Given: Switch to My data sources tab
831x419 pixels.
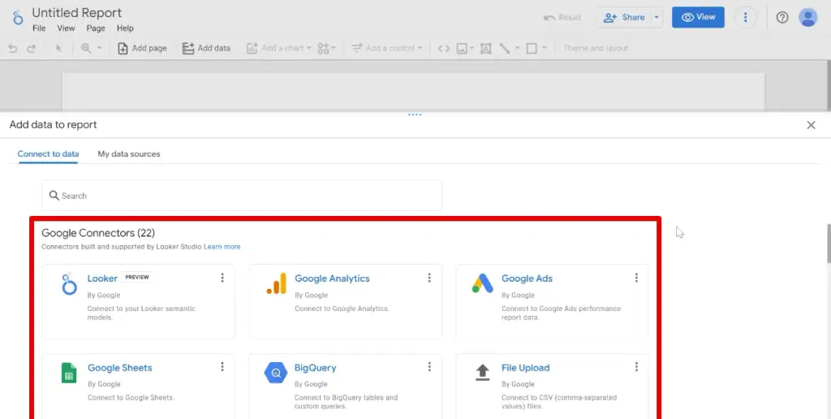Looking at the screenshot, I should [129, 153].
